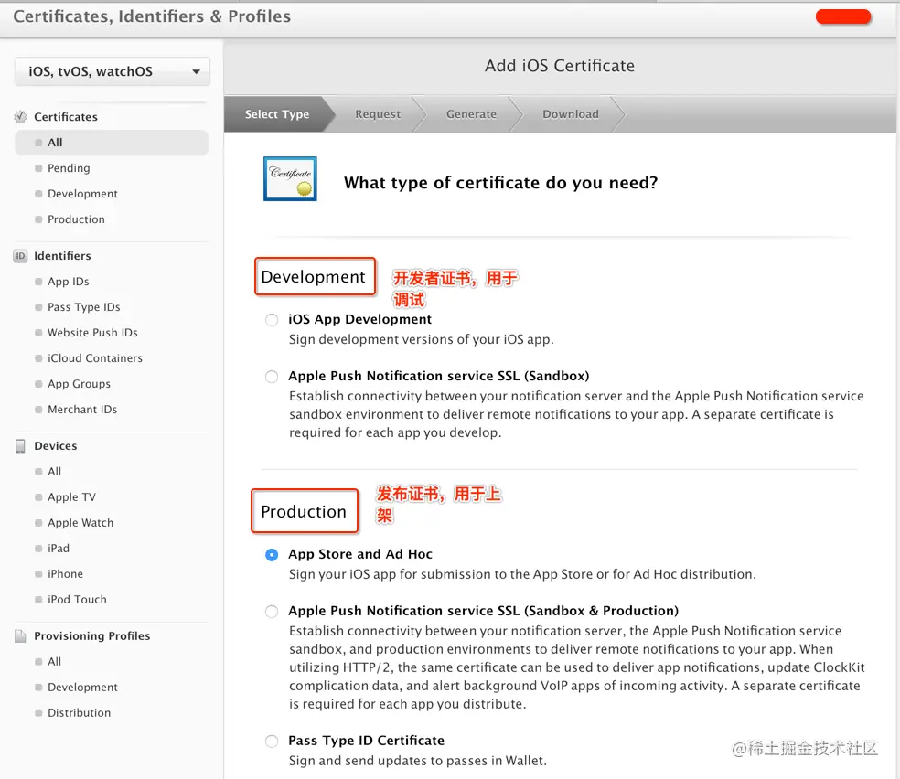Click the App Store and Ad Hoc label
Screen dimensions: 900x779
click(x=360, y=554)
